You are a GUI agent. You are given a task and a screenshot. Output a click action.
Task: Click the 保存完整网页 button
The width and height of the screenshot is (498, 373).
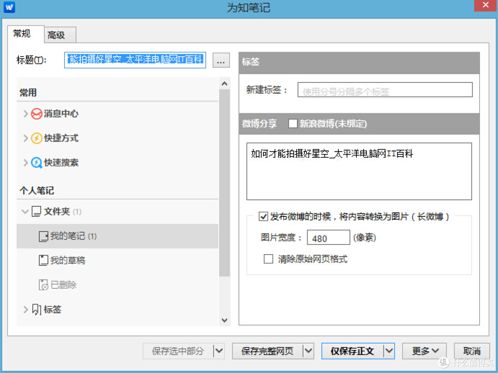click(x=267, y=351)
